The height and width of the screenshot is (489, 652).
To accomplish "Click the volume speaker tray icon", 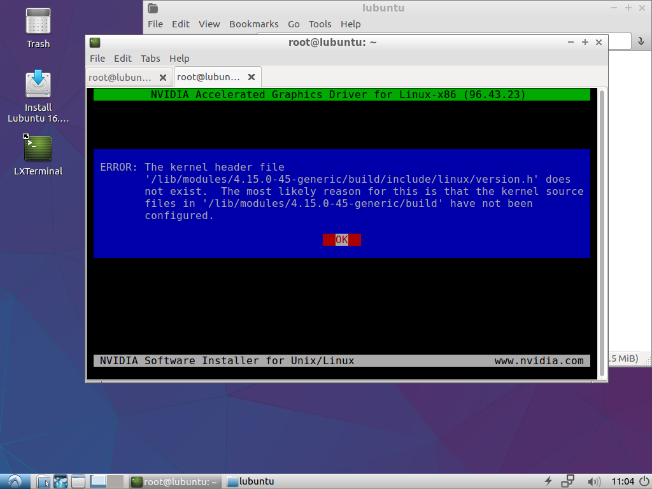I will [594, 481].
